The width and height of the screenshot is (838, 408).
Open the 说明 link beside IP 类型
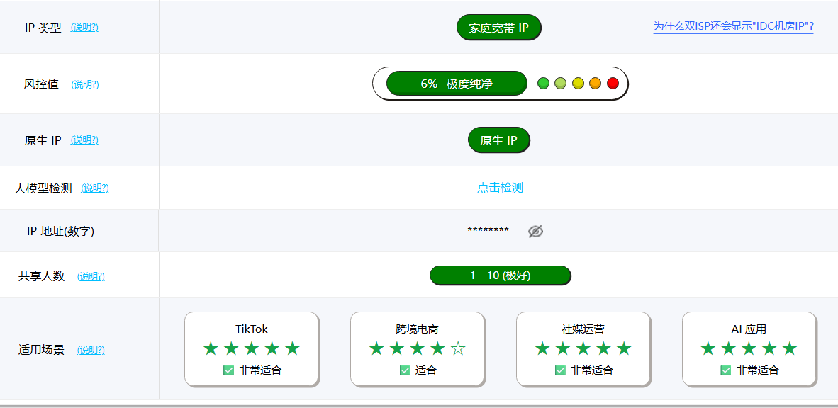pos(84,28)
